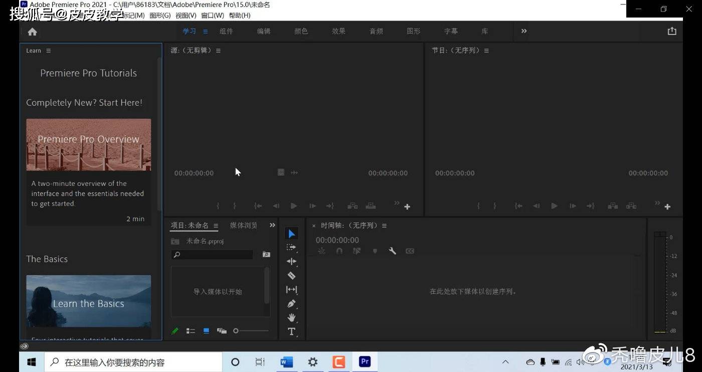
Task: Click Program monitor Lift button
Action: pos(613,206)
